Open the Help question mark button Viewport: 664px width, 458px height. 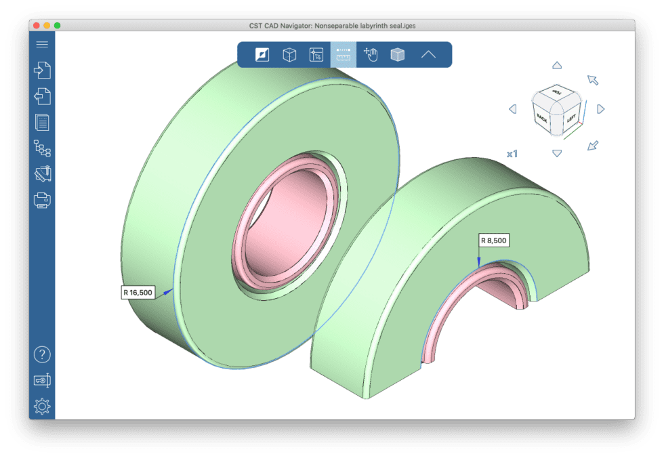click(x=42, y=354)
